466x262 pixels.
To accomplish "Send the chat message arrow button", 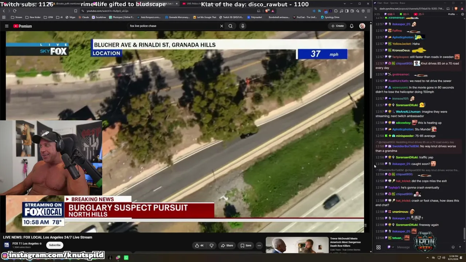I will click(x=460, y=247).
